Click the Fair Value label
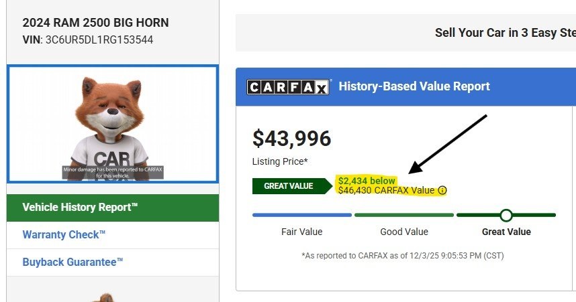 click(301, 232)
